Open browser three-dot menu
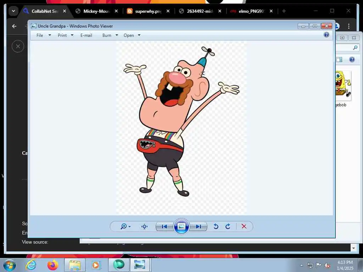The width and height of the screenshot is (363, 272). (x=349, y=26)
